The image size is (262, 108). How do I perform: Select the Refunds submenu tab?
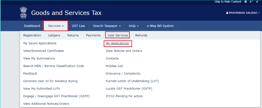coord(141,35)
